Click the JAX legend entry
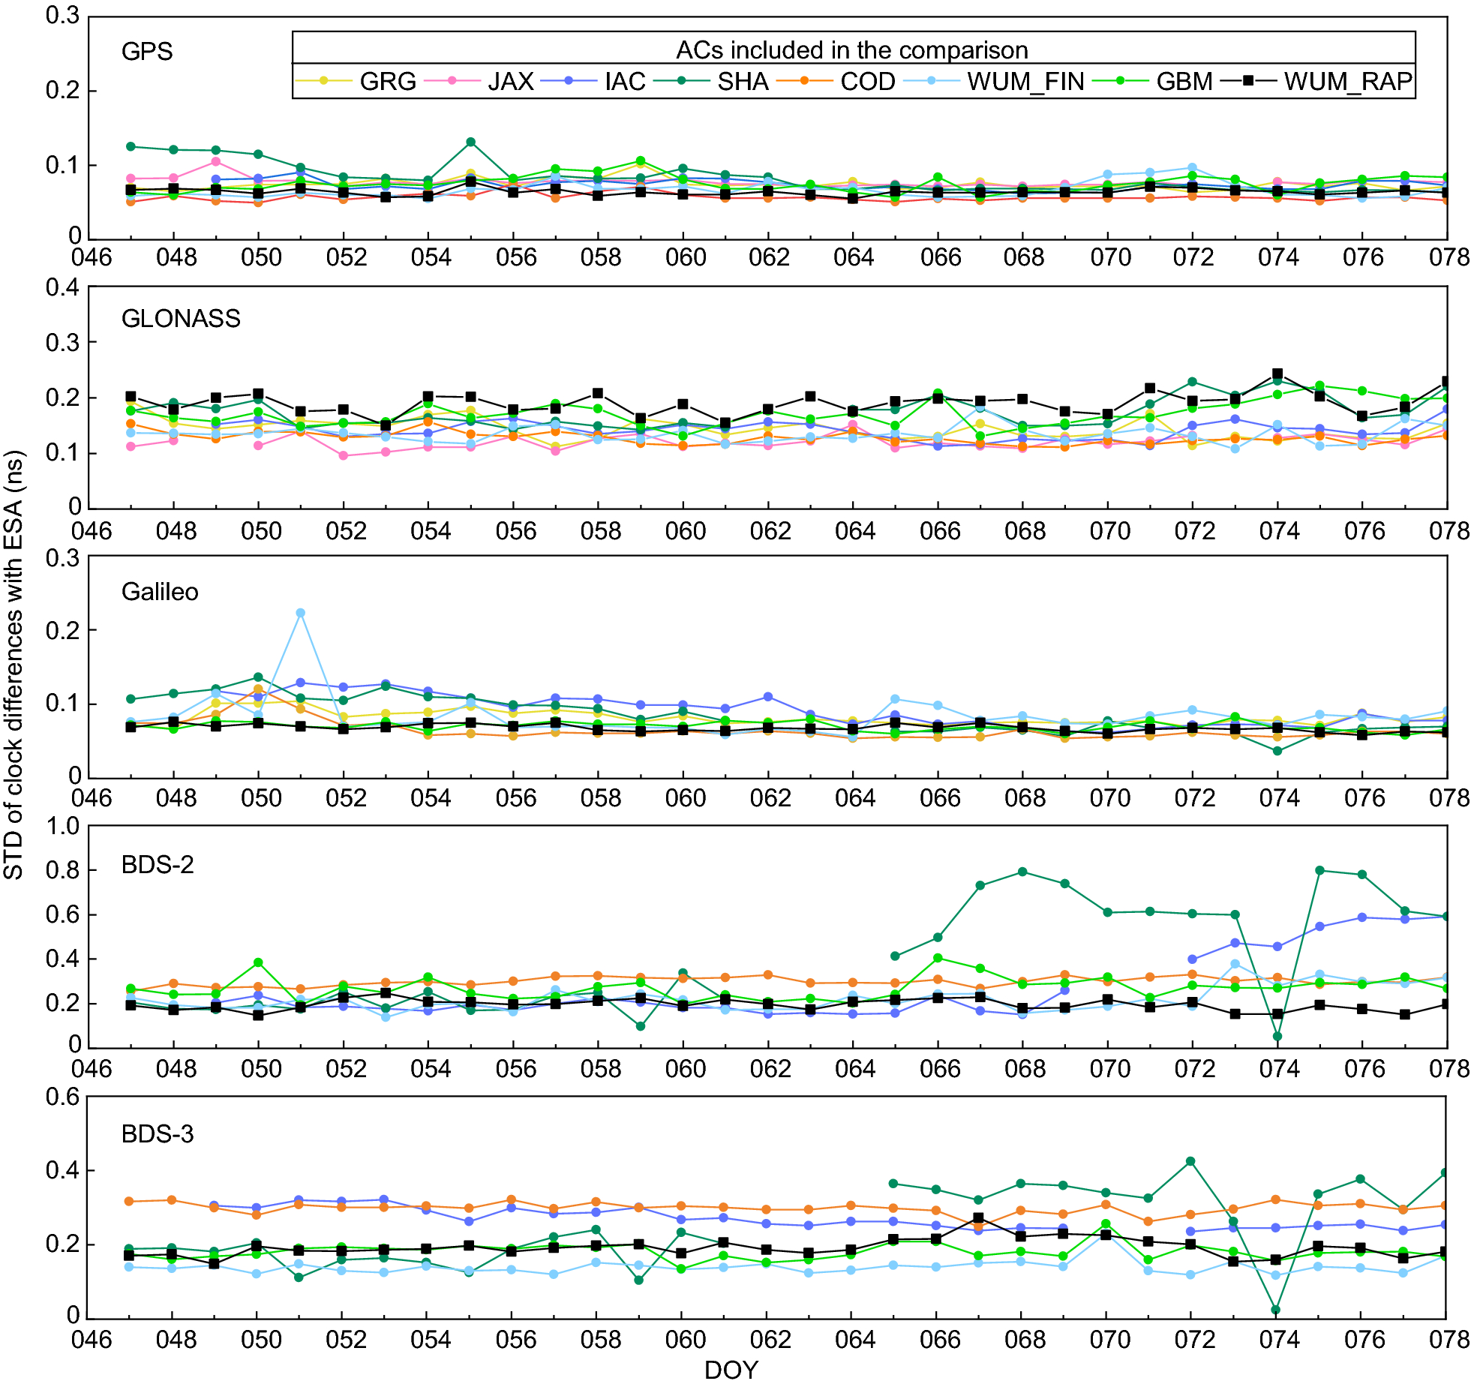 click(479, 81)
